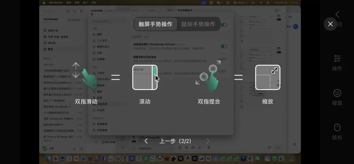Select 快捷键 in the settings list
354x164 pixels.
click(99, 59)
